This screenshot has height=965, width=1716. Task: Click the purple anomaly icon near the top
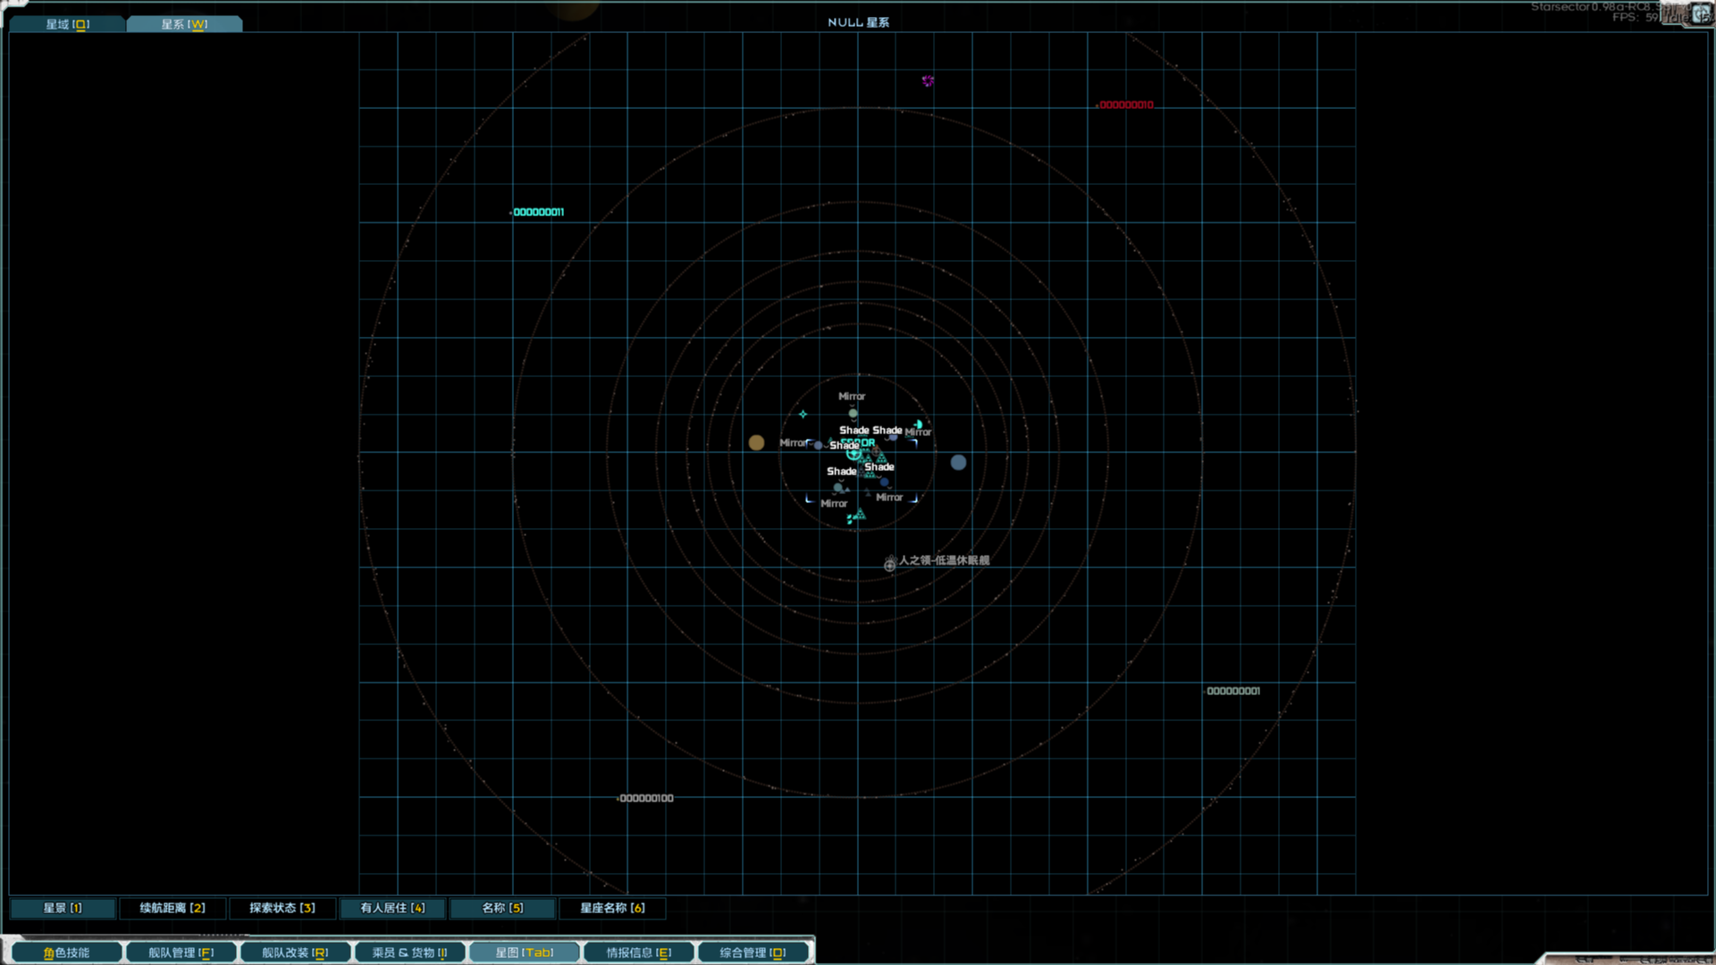[928, 80]
